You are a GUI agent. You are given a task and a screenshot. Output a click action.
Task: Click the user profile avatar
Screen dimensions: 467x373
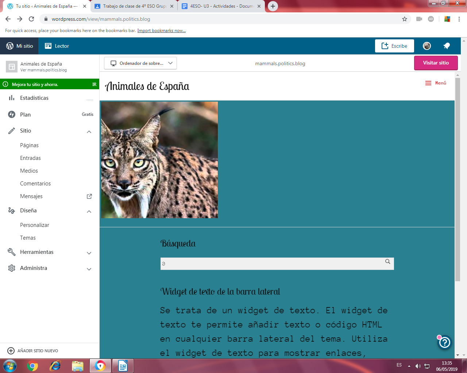point(427,46)
